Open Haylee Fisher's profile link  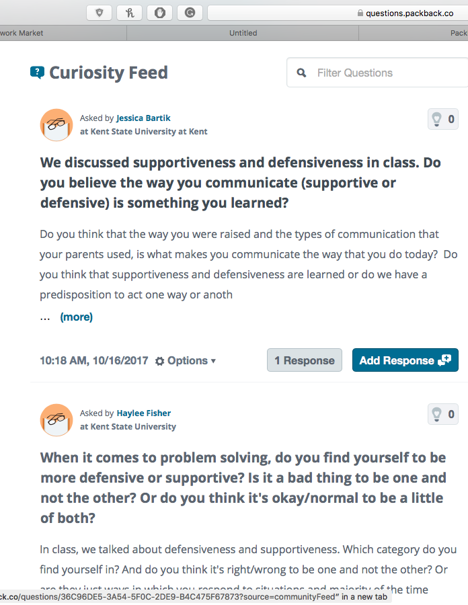(143, 413)
